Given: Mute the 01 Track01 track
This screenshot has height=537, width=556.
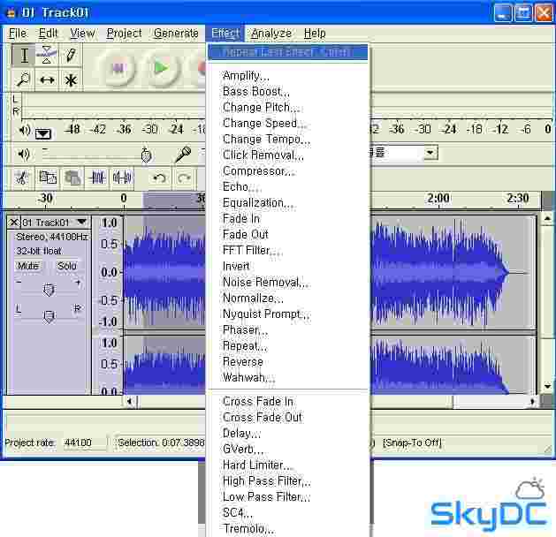Looking at the screenshot, I should coord(28,266).
